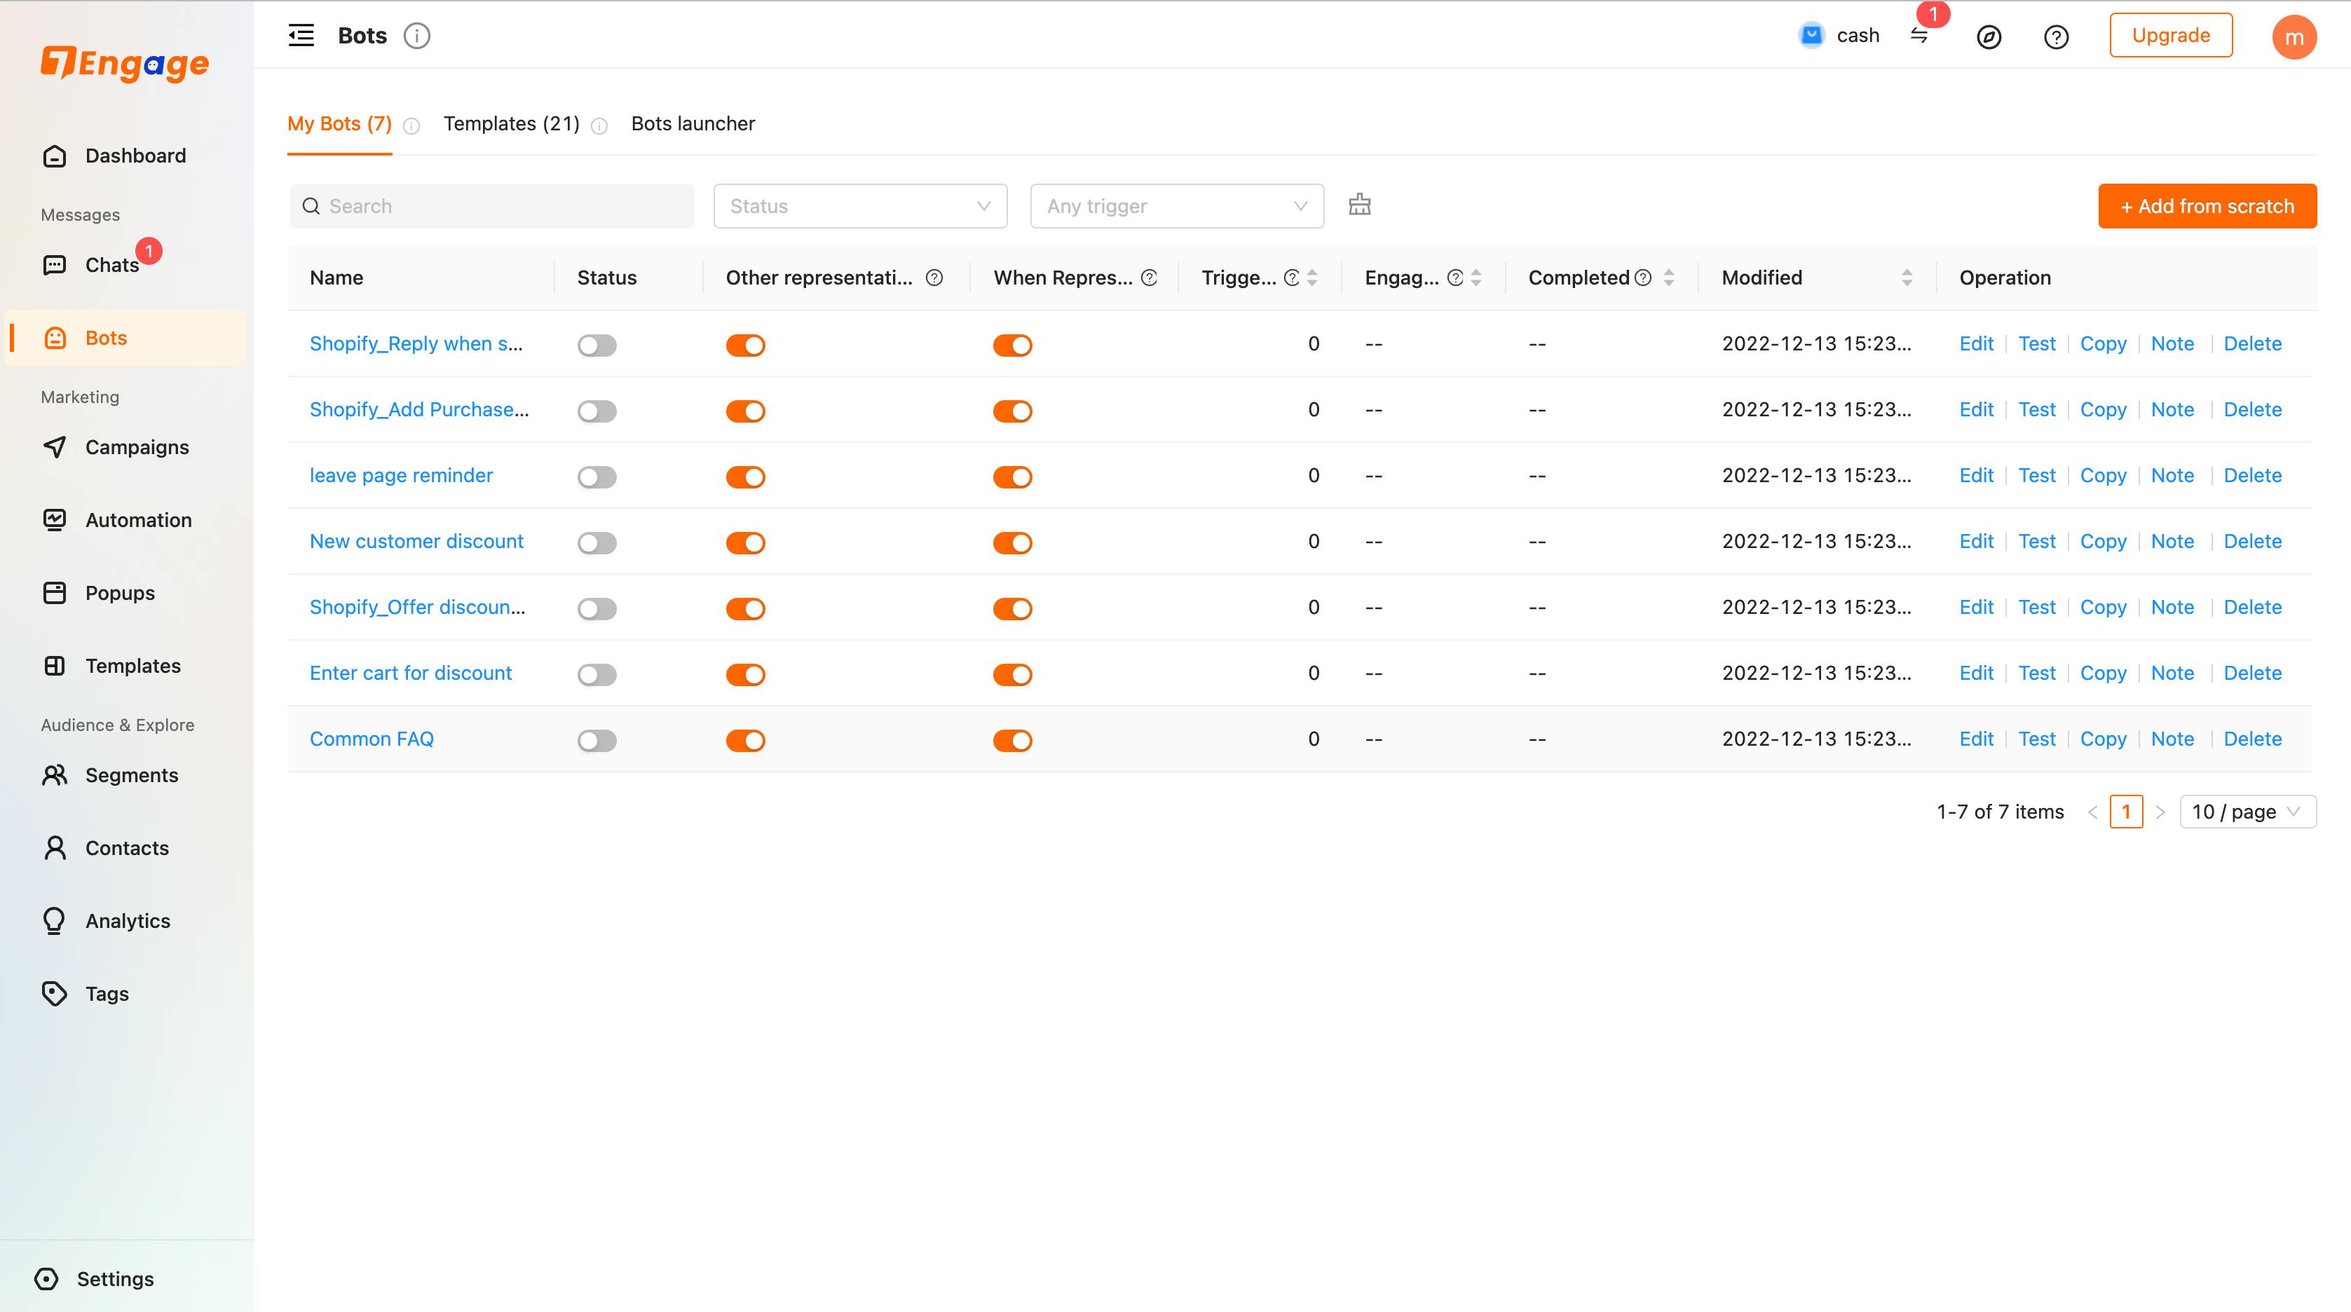The image size is (2351, 1312).
Task: Enable Status toggle for Common FAQ
Action: click(x=597, y=740)
